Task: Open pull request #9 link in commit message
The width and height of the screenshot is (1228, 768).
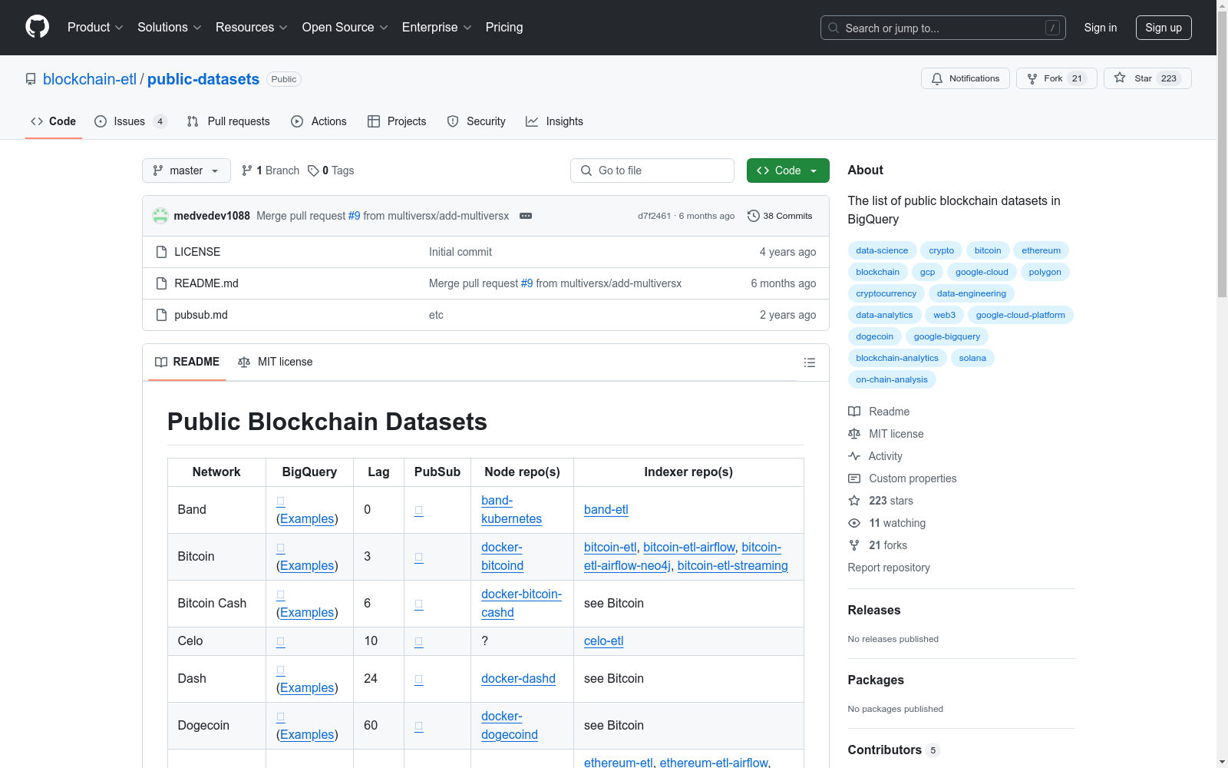Action: [354, 216]
